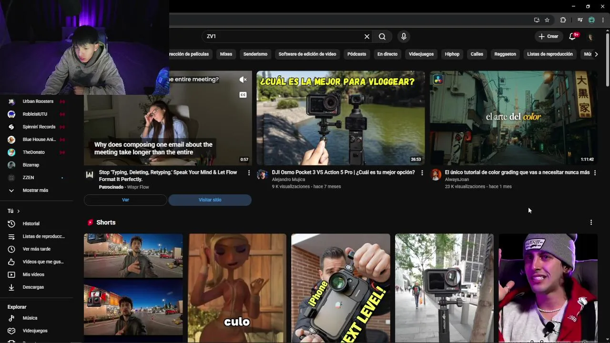Unmute the sponsored video preview
This screenshot has height=343, width=610.
(243, 80)
